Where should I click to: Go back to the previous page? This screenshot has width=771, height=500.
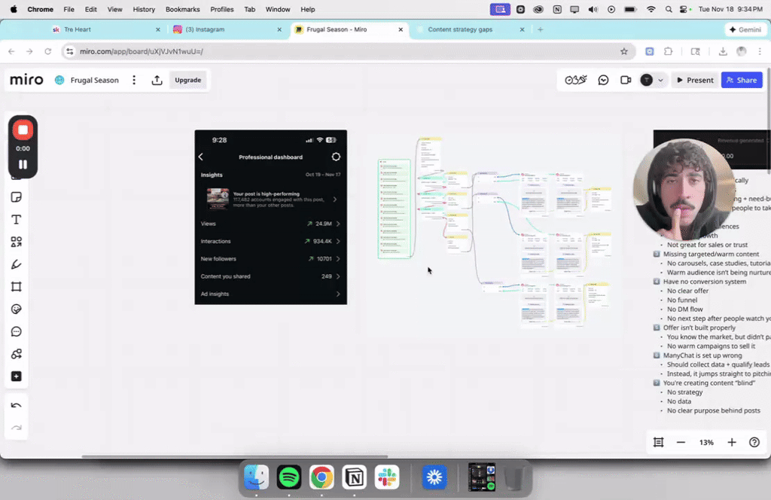tap(11, 51)
